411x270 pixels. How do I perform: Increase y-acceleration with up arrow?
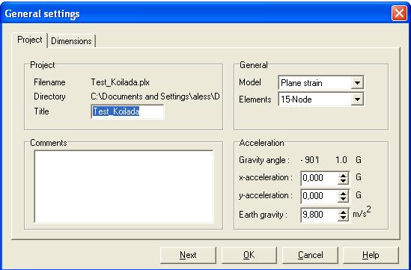pos(343,193)
